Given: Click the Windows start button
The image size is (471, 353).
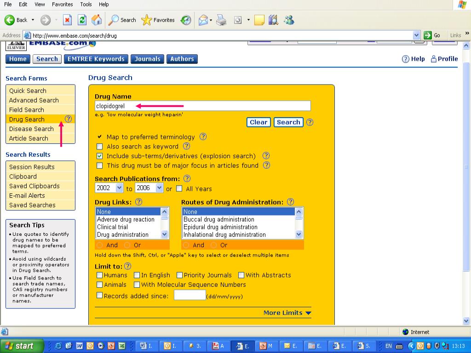Looking at the screenshot, I should [x=22, y=346].
